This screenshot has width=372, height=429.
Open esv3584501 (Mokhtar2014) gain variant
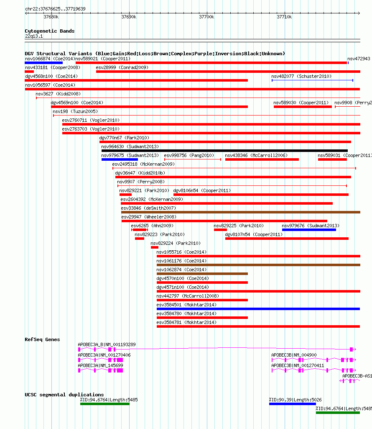point(258,308)
